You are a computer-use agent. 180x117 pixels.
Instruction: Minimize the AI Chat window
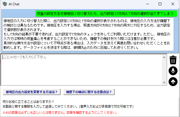click(147, 4)
